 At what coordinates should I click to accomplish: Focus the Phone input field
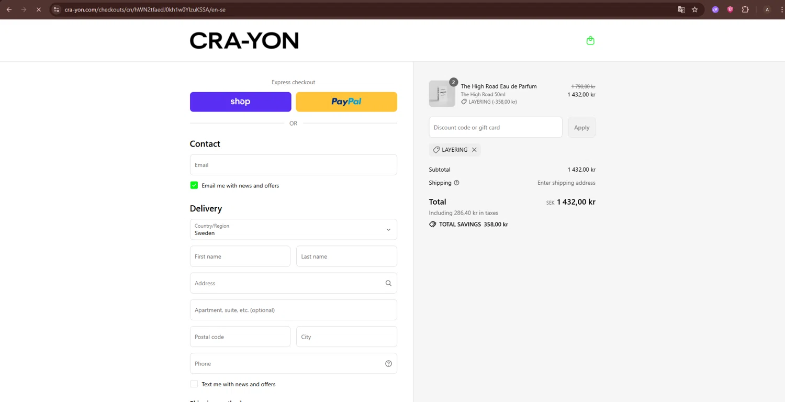(x=293, y=363)
